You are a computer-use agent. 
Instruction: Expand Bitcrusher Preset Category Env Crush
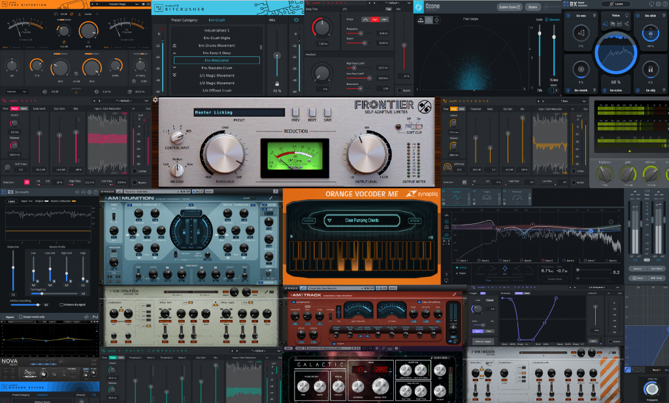point(216,20)
